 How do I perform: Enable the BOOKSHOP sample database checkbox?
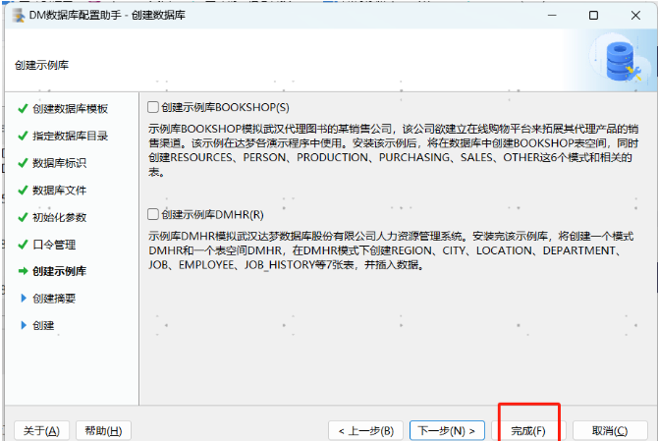click(x=153, y=107)
